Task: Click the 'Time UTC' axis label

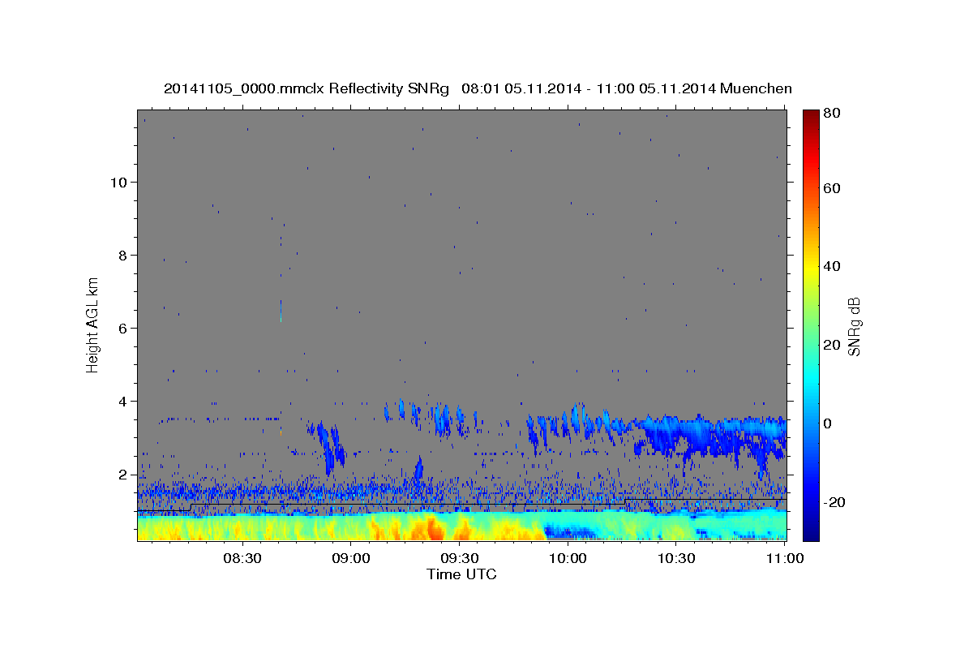Action: (x=461, y=574)
